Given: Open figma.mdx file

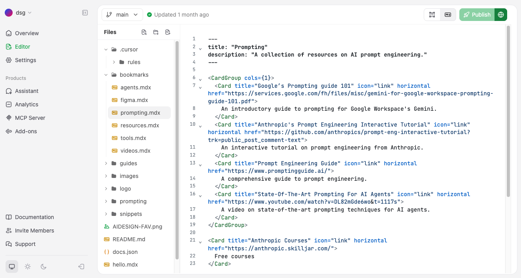Looking at the screenshot, I should click(x=134, y=100).
